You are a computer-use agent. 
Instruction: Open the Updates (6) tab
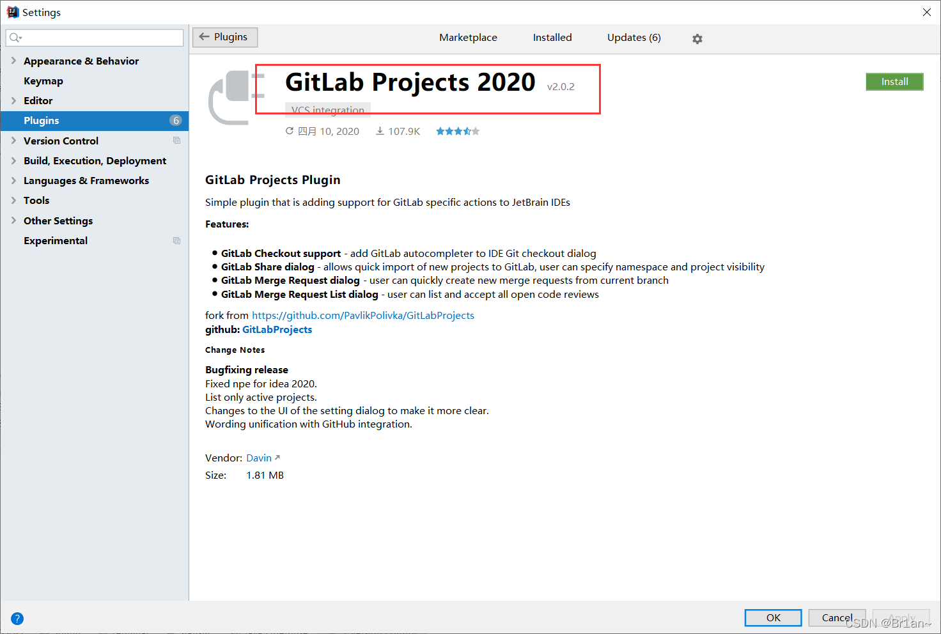634,37
